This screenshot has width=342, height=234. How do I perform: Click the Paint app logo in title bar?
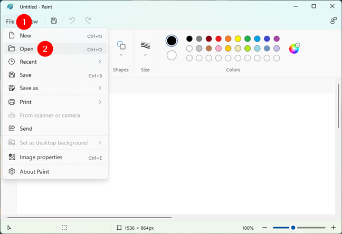[x=10, y=6]
